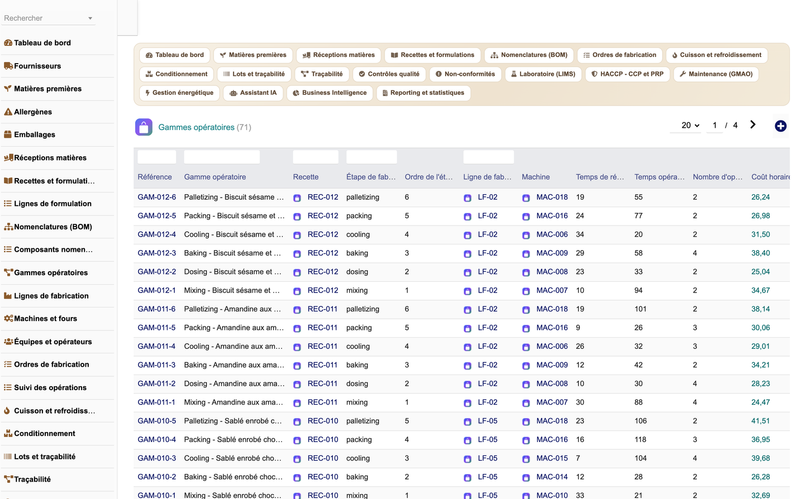807x499 pixels.
Task: Open Assistant IA tab
Action: 253,93
